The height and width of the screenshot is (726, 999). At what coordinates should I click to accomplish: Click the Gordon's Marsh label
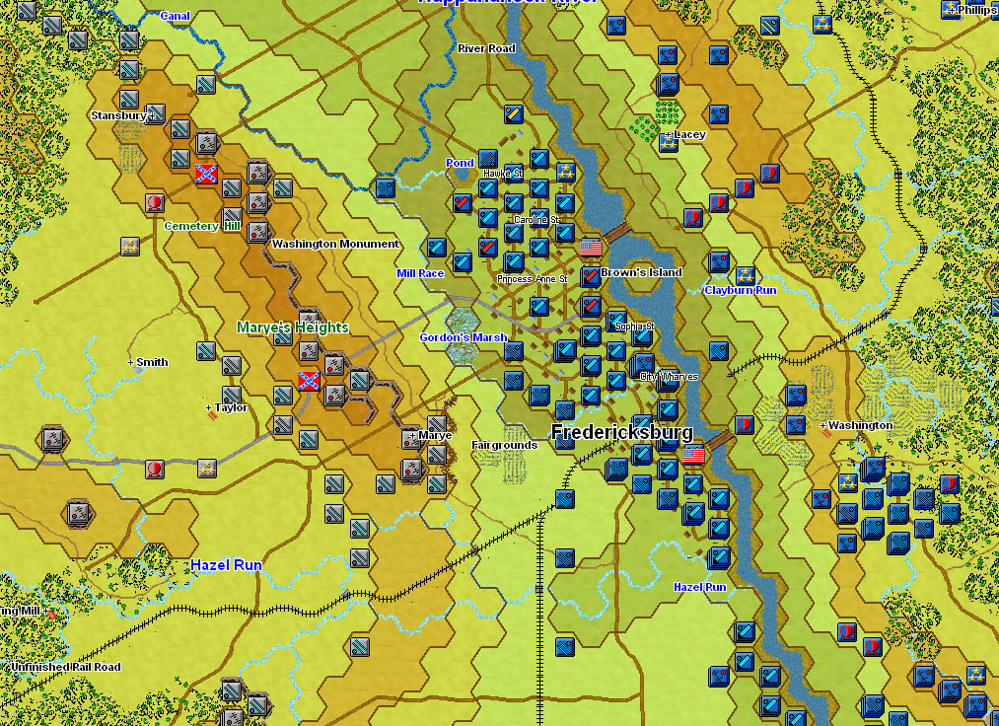click(464, 337)
